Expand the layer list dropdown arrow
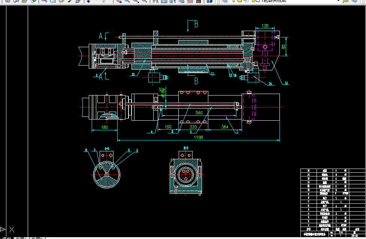 tap(338, 1)
